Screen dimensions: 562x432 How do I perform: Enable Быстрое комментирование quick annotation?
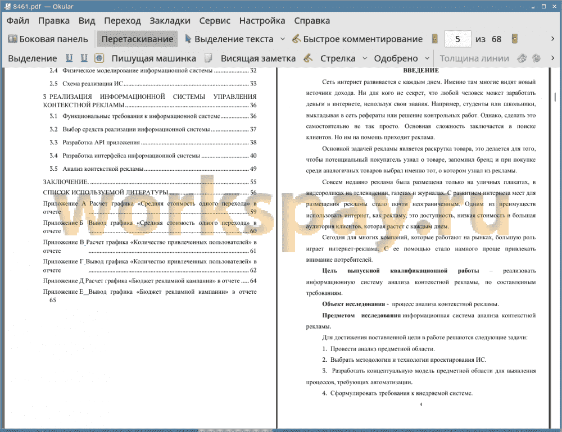(357, 39)
